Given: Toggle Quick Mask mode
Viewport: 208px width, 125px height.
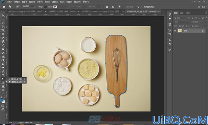Looking at the screenshot, I should point(3,106).
